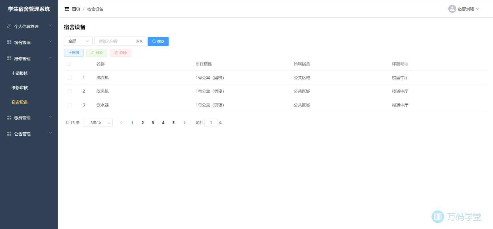Open the 申请报修 submenu item

pyautogui.click(x=20, y=73)
